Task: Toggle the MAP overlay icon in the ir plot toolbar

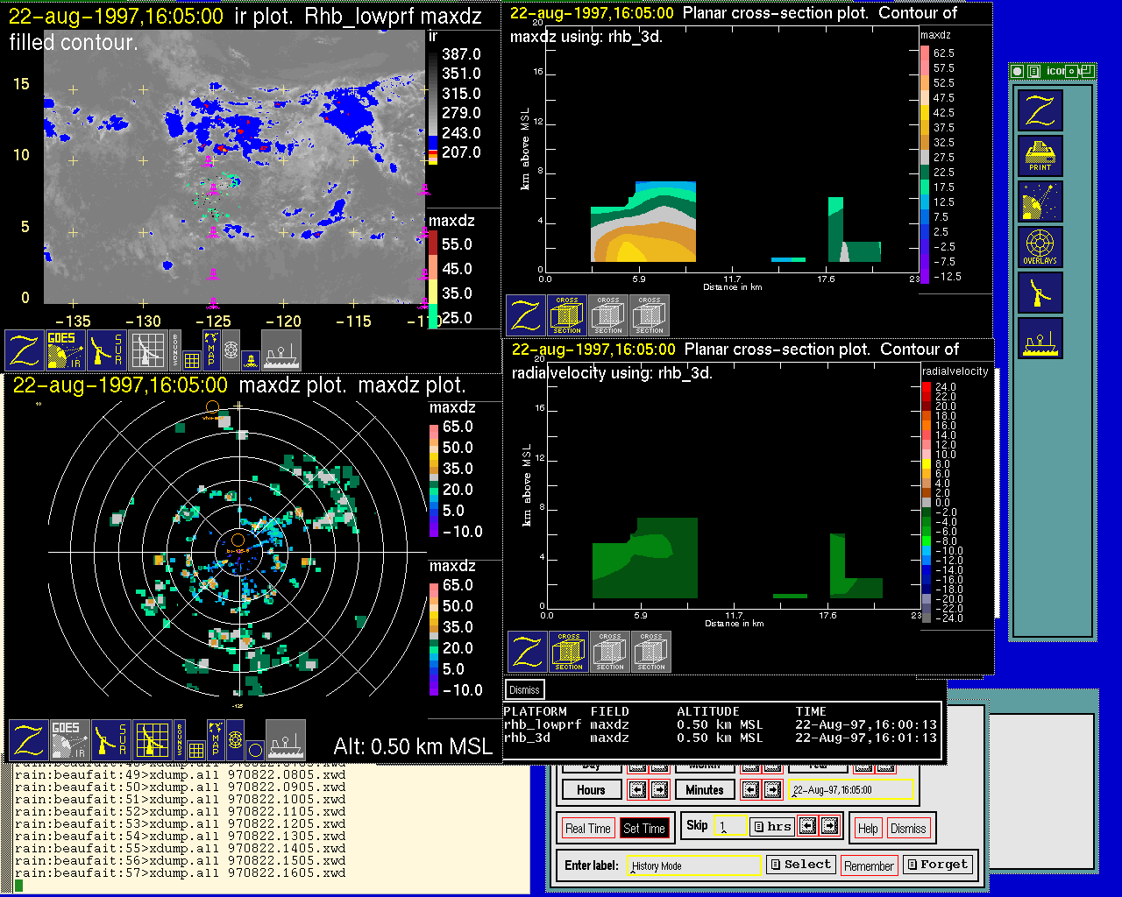Action: coord(211,349)
